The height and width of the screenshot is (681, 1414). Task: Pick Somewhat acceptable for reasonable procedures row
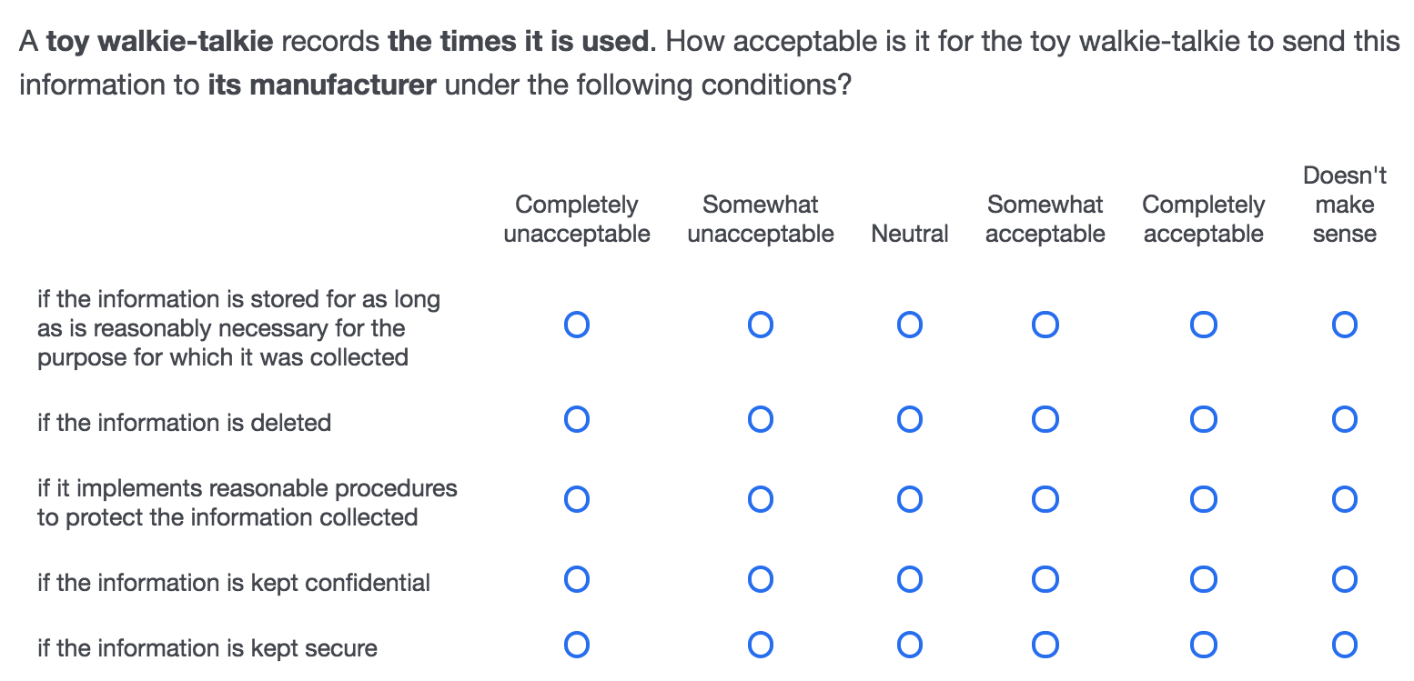point(1045,499)
